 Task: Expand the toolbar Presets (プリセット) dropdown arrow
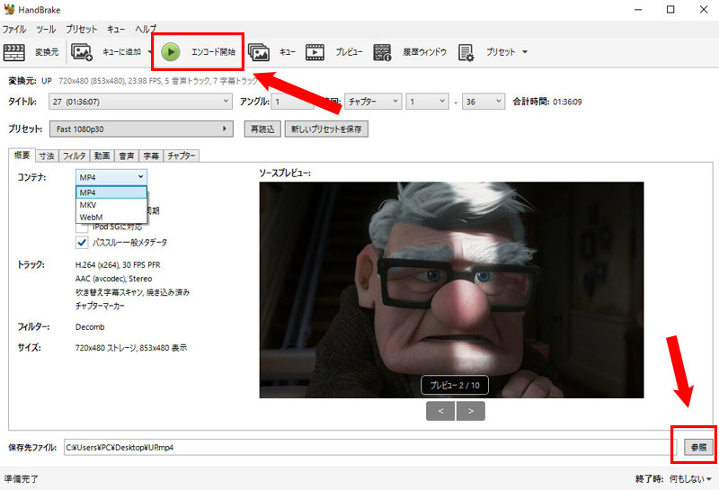tap(525, 52)
